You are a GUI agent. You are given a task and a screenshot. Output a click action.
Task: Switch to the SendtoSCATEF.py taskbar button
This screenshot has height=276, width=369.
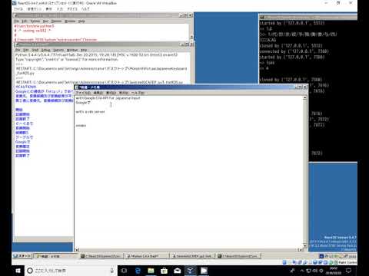pyautogui.click(x=193, y=256)
